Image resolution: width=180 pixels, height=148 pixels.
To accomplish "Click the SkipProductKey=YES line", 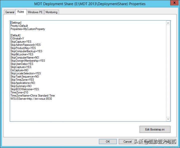I will (23, 48).
